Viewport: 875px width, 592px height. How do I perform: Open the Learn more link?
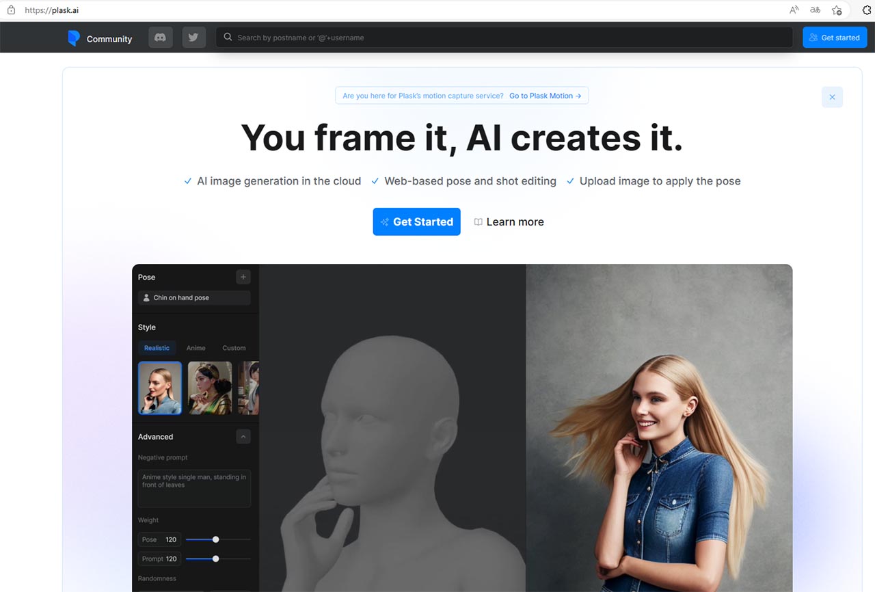click(509, 221)
